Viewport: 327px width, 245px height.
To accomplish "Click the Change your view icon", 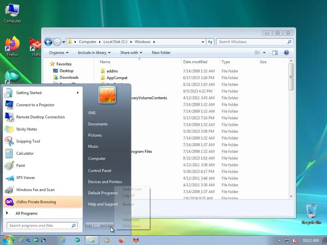I will 257,53.
